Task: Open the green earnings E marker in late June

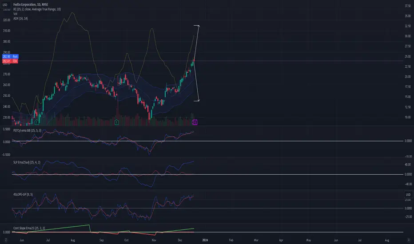Action: point(37,122)
